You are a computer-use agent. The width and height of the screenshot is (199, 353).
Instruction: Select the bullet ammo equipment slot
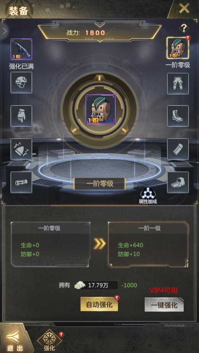click(21, 149)
